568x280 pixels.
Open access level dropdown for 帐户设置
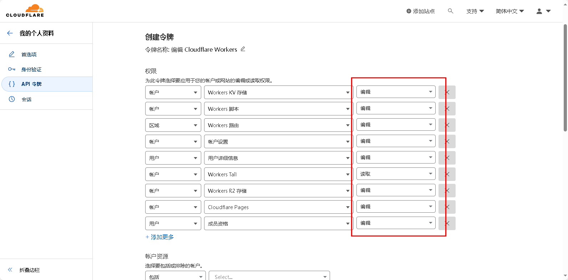396,141
